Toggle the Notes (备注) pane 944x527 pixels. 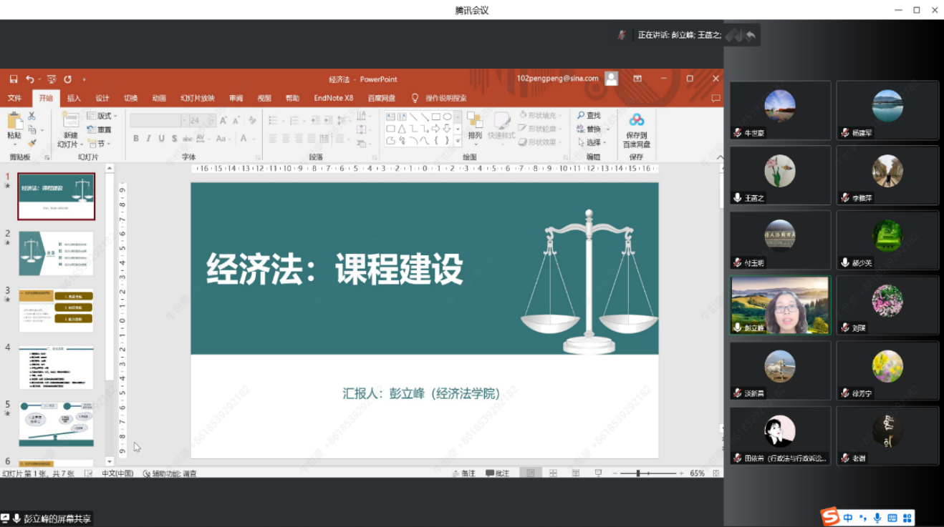click(463, 473)
